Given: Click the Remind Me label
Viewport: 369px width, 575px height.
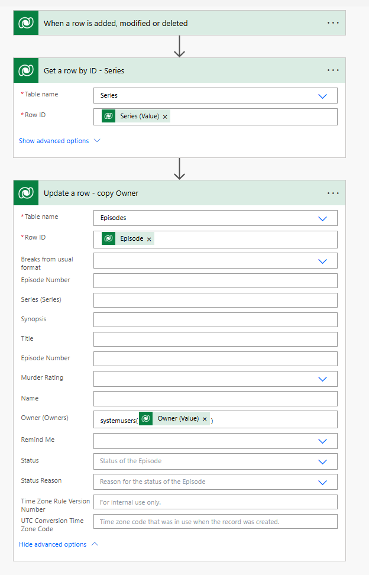Looking at the screenshot, I should click(x=38, y=440).
